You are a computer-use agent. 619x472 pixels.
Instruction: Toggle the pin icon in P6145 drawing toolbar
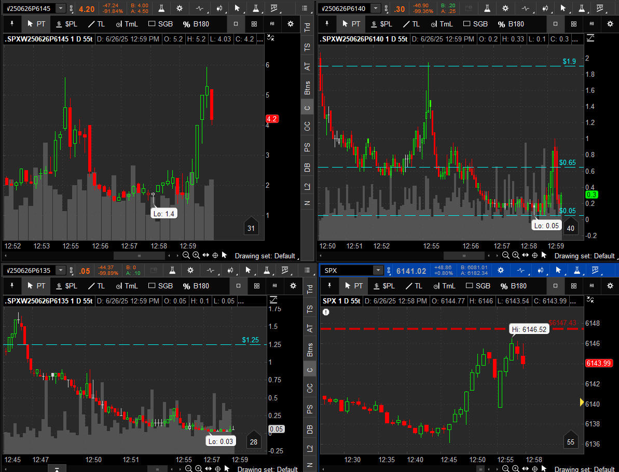click(12, 24)
